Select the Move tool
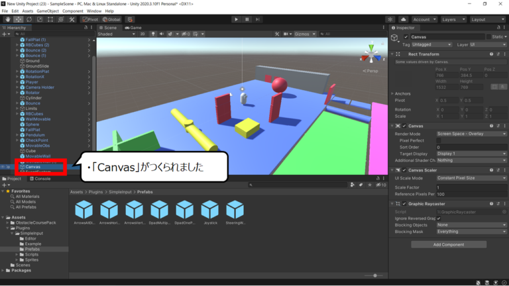The height and width of the screenshot is (286, 509). pos(17,19)
